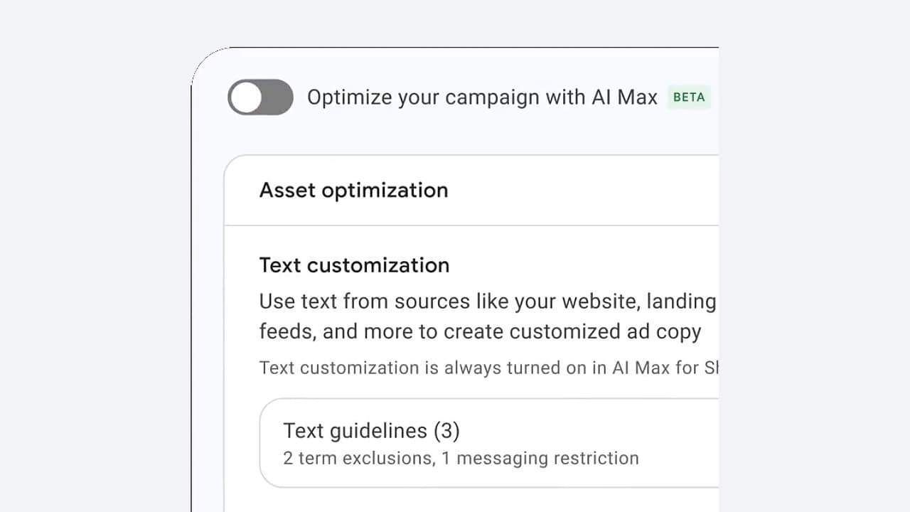
Task: Click the green BETA badge
Action: point(689,97)
